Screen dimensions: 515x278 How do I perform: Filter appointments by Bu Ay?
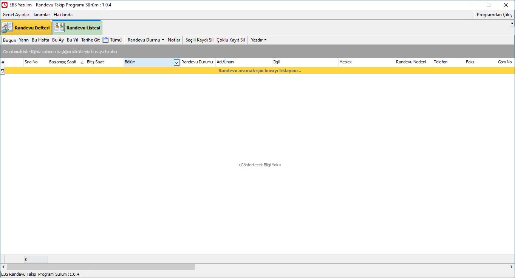pyautogui.click(x=58, y=40)
